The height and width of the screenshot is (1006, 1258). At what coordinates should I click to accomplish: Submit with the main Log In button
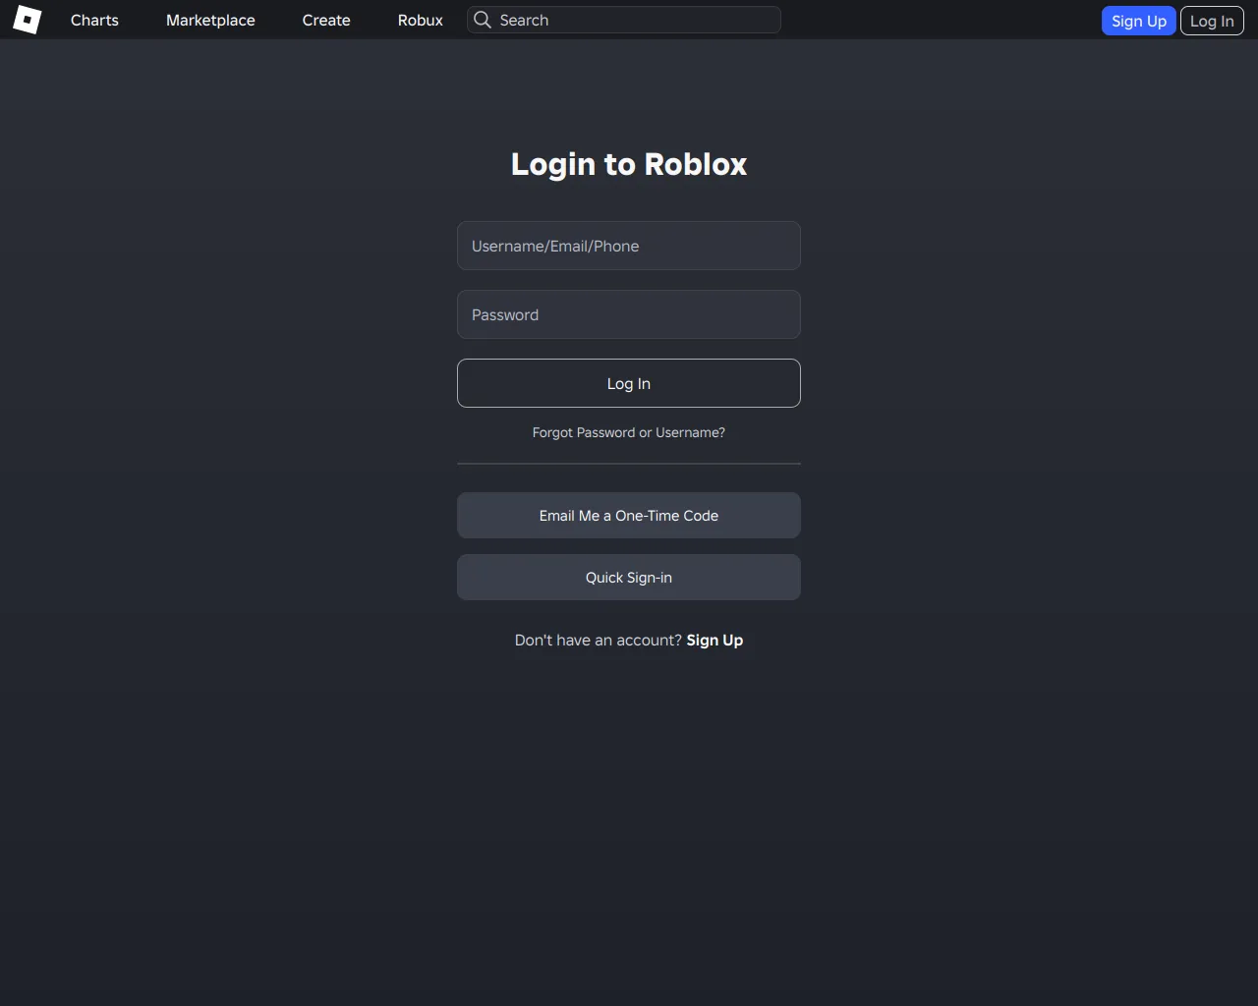pyautogui.click(x=629, y=383)
